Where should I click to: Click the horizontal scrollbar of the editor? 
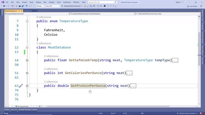pyautogui.click(x=108, y=106)
